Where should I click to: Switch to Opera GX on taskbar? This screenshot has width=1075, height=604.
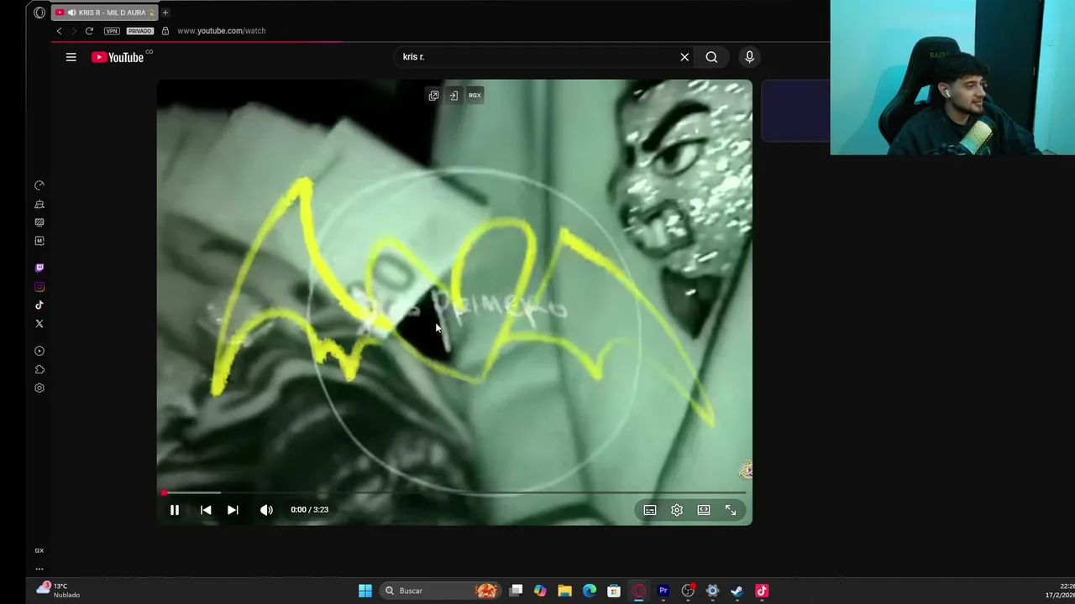pyautogui.click(x=639, y=591)
